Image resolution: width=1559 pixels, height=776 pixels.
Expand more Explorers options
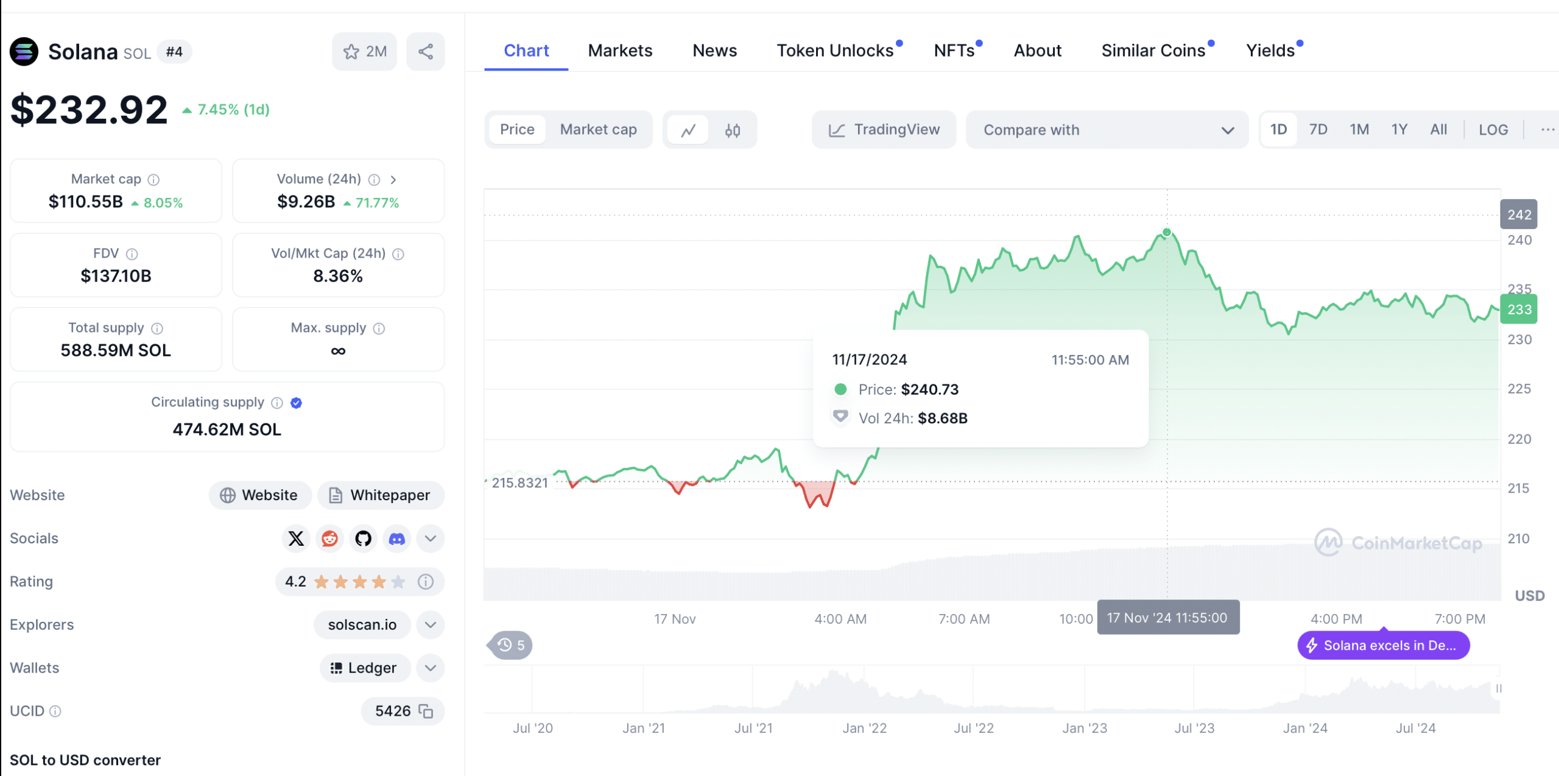431,625
